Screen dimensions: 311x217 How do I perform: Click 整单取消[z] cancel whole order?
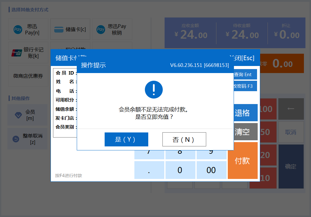(27, 139)
